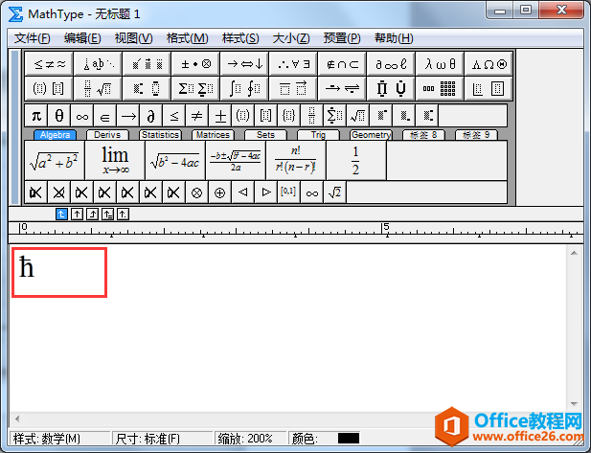Select the center tab stop

pyautogui.click(x=77, y=215)
